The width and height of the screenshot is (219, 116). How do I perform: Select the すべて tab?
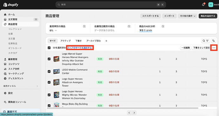coord(52,41)
